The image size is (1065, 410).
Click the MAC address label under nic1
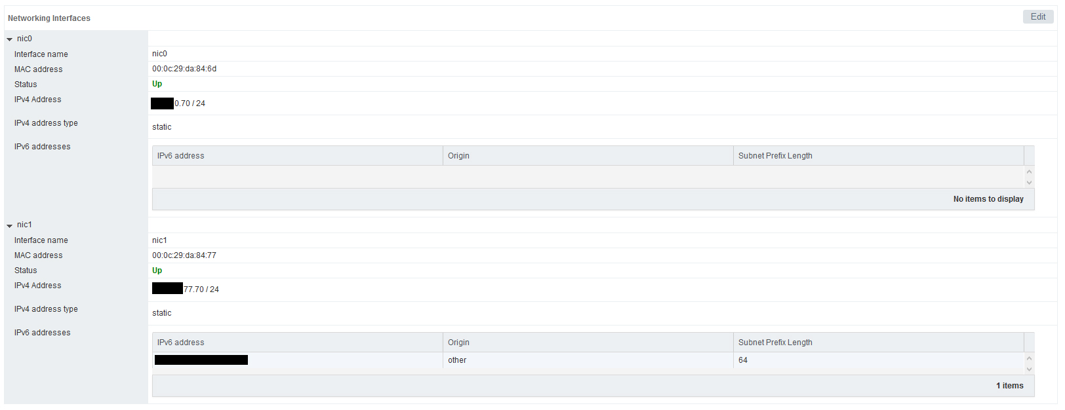tap(37, 255)
